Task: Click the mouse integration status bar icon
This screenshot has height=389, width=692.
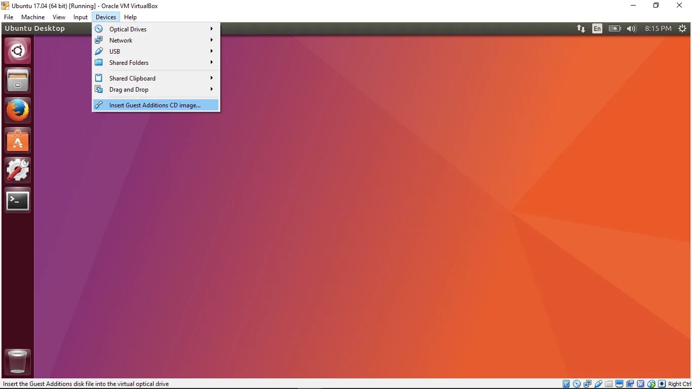Action: 651,384
